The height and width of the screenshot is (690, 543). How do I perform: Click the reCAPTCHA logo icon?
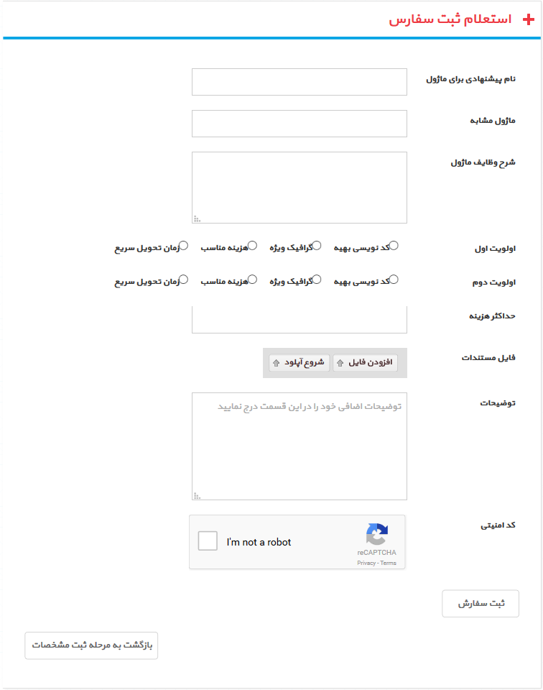click(376, 535)
